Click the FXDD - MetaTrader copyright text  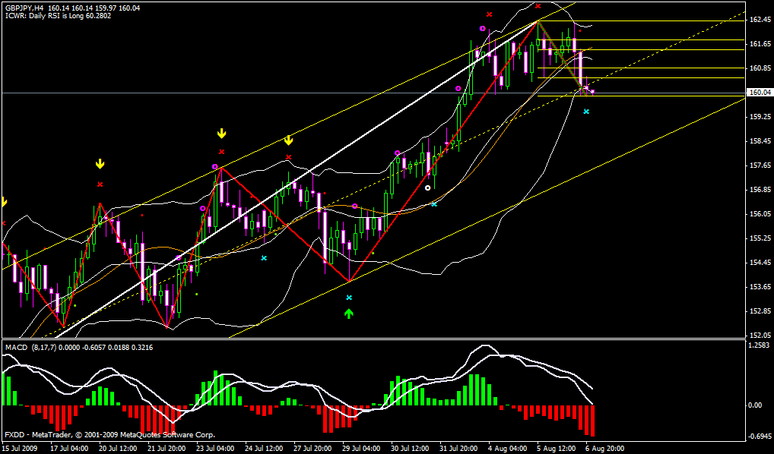(109, 435)
